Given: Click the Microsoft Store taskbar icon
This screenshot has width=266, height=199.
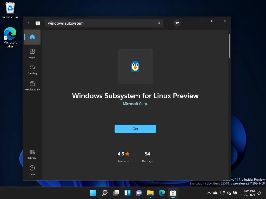Looking at the screenshot, I should click(173, 193).
